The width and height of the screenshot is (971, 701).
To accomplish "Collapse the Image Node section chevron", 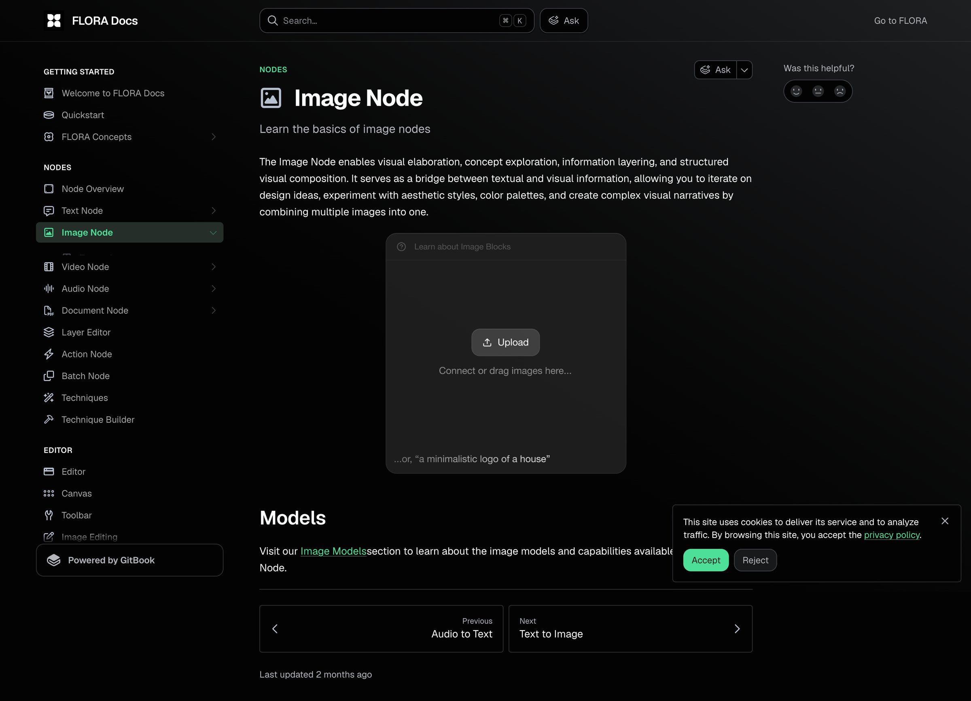I will [213, 232].
